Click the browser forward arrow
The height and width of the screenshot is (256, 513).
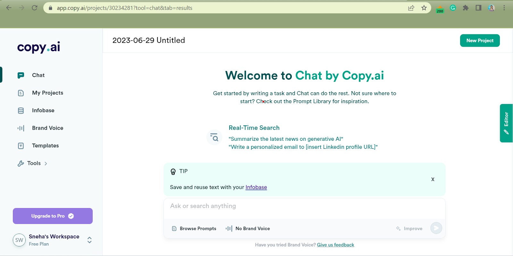(x=22, y=8)
